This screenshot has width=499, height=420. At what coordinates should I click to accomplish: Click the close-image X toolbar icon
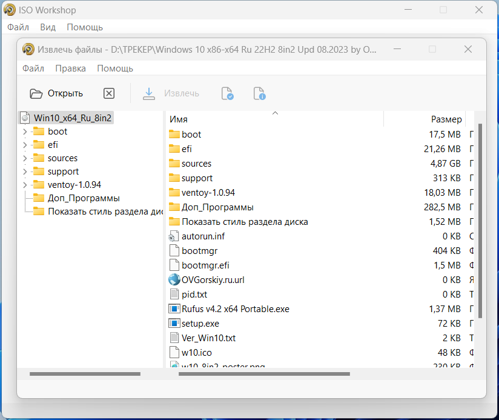click(109, 93)
